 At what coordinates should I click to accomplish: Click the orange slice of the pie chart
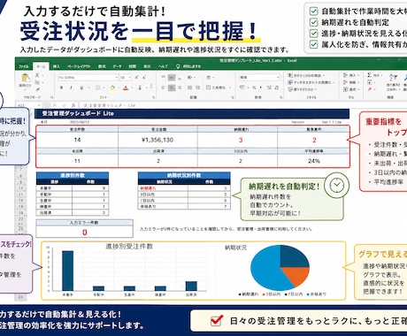tap(296, 276)
